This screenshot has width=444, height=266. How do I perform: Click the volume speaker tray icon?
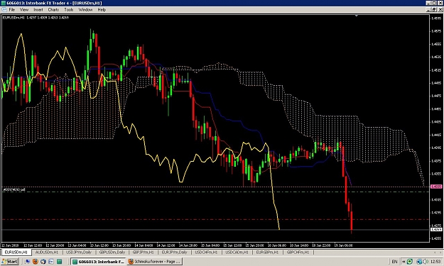tap(426, 262)
